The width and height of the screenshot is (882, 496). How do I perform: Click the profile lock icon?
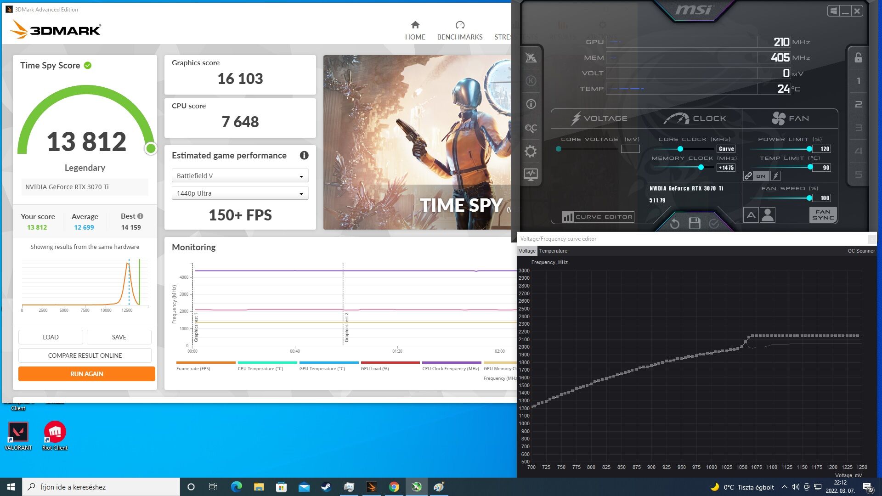pyautogui.click(x=858, y=58)
